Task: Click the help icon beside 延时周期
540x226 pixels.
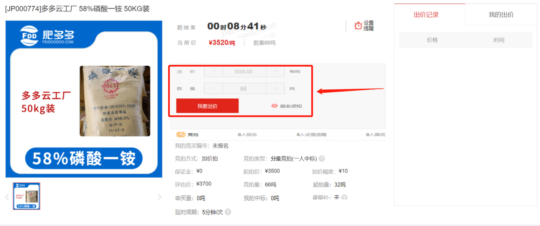Action: (228, 212)
